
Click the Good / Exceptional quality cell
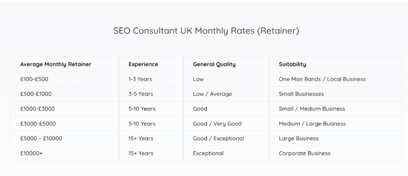click(x=218, y=139)
